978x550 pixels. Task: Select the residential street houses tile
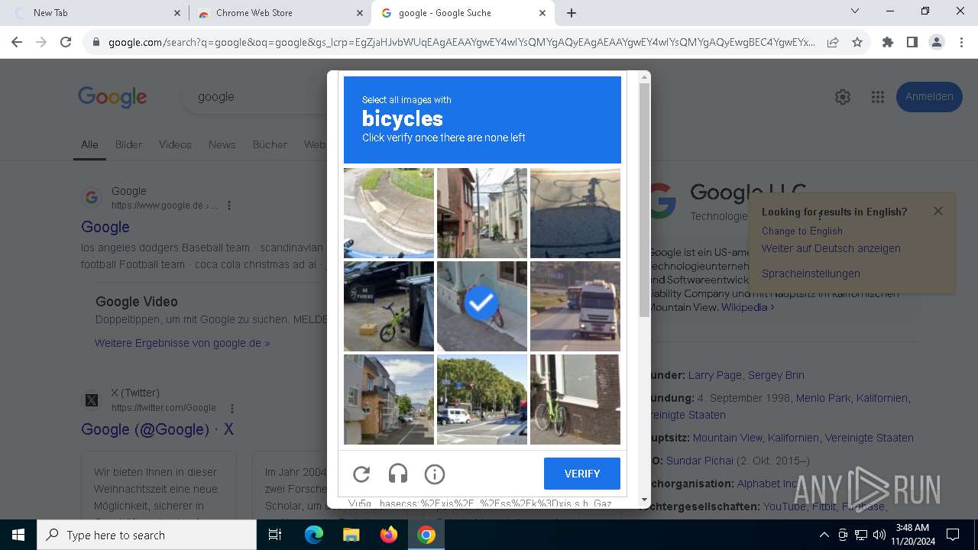pos(389,400)
